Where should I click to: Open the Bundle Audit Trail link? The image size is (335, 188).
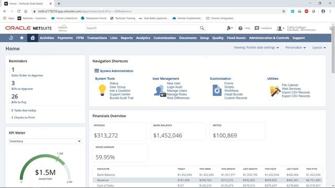tap(121, 98)
